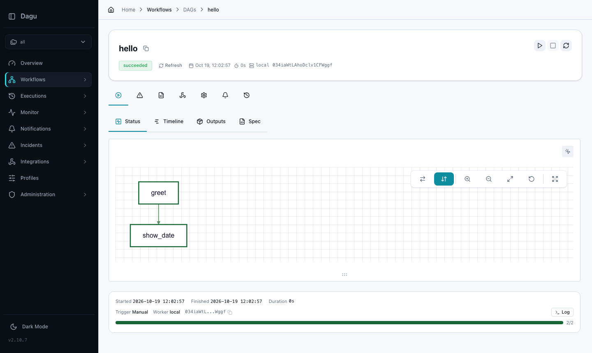The width and height of the screenshot is (592, 353).
Task: Select the show_date node
Action: coord(159,236)
